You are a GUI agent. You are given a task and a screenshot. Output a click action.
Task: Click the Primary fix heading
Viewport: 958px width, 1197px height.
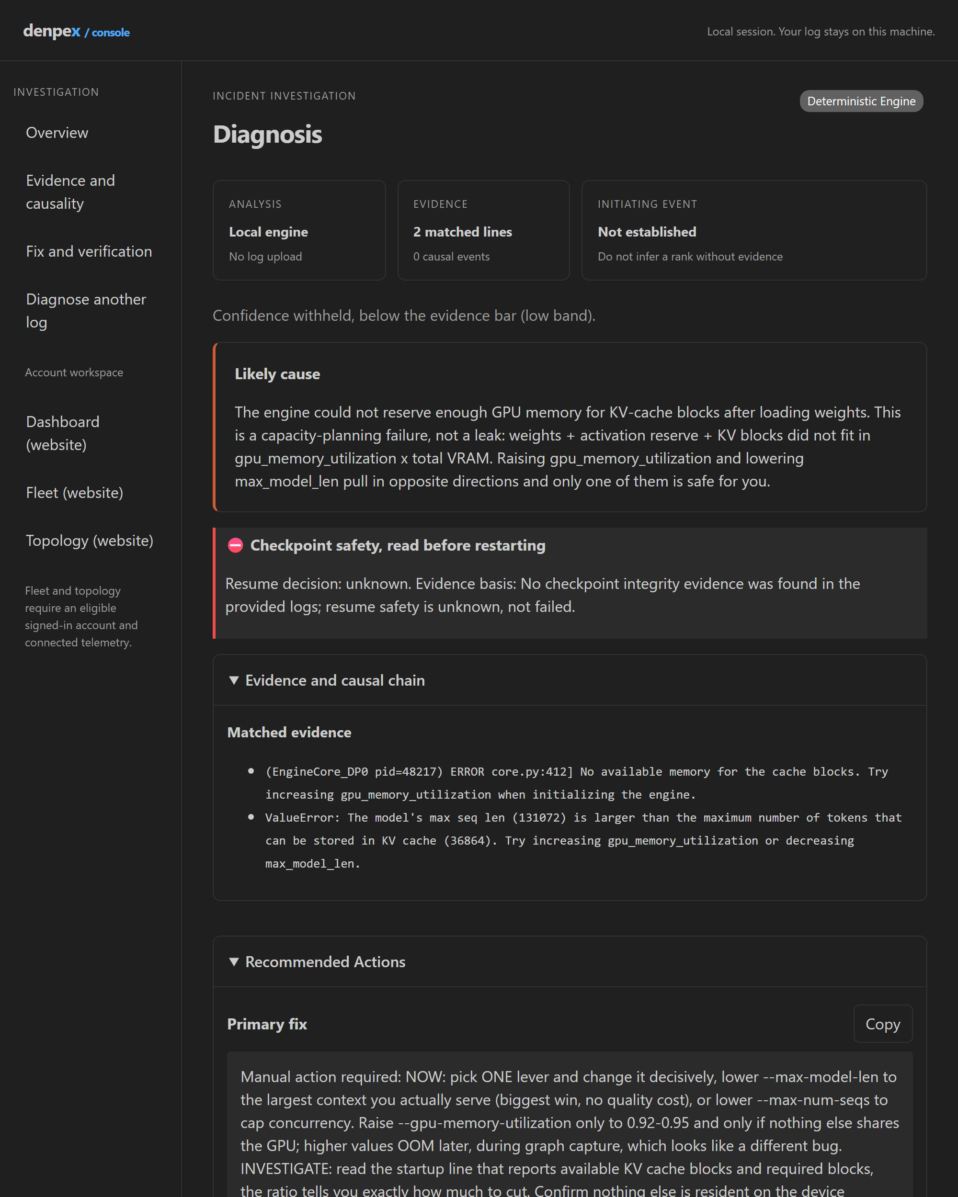(267, 1024)
